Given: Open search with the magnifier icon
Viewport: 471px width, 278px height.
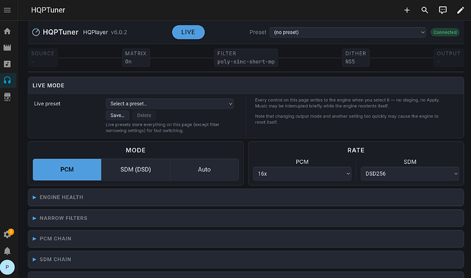Looking at the screenshot, I should pos(425,10).
